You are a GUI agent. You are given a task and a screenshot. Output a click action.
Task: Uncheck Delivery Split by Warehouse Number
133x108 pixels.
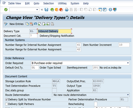click(x=6, y=99)
